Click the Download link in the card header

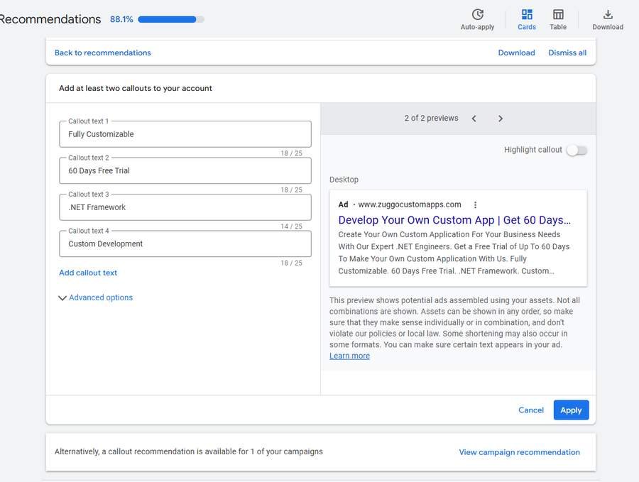(516, 53)
